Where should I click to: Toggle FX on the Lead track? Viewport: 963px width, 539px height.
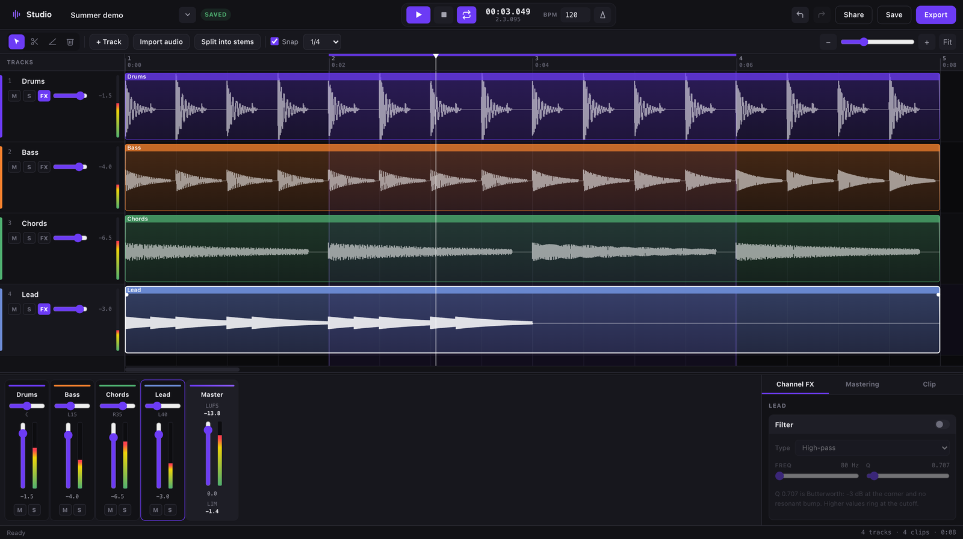[x=44, y=309]
